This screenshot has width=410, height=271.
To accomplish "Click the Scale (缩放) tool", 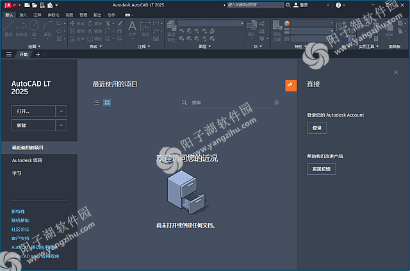I will tap(95, 38).
